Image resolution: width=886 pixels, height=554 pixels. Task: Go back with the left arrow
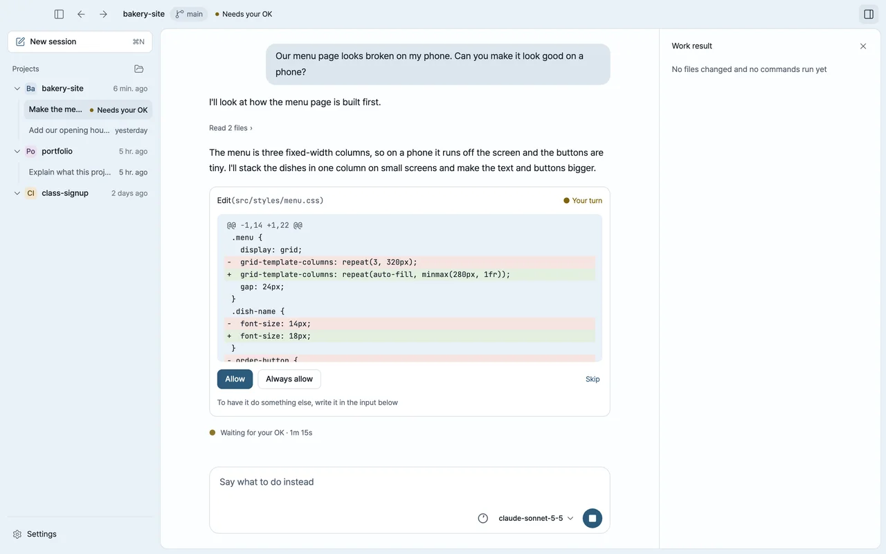(x=81, y=14)
